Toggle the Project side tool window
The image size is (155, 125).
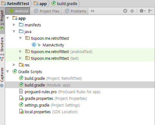click(2, 20)
